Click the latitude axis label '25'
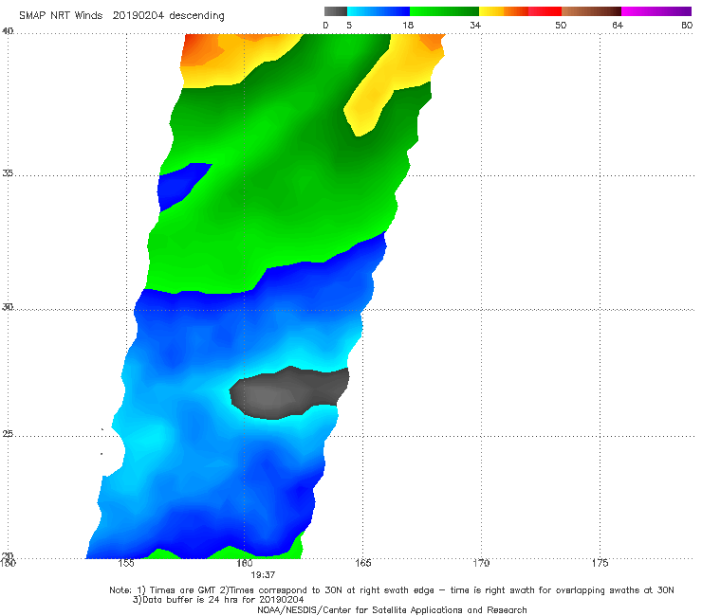 click(8, 433)
